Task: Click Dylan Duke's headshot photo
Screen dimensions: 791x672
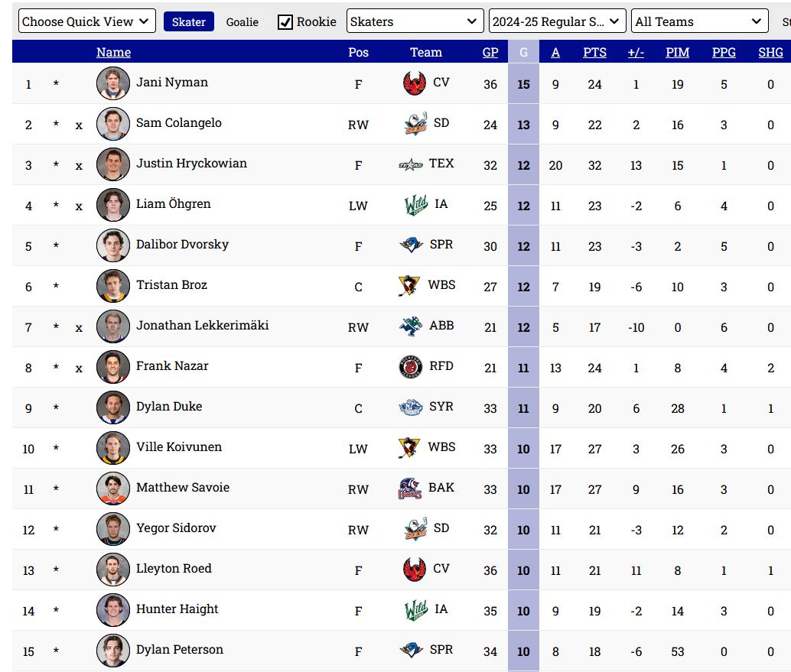Action: click(113, 407)
